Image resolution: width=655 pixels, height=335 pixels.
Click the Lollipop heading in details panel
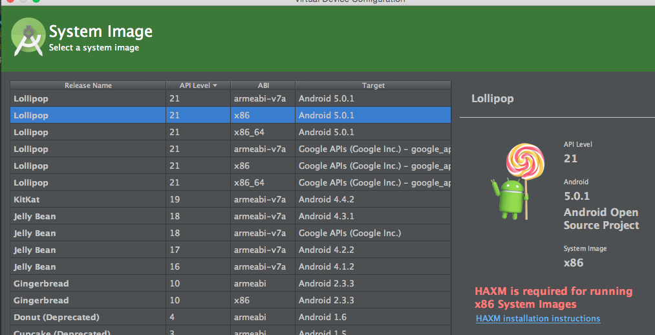[493, 98]
